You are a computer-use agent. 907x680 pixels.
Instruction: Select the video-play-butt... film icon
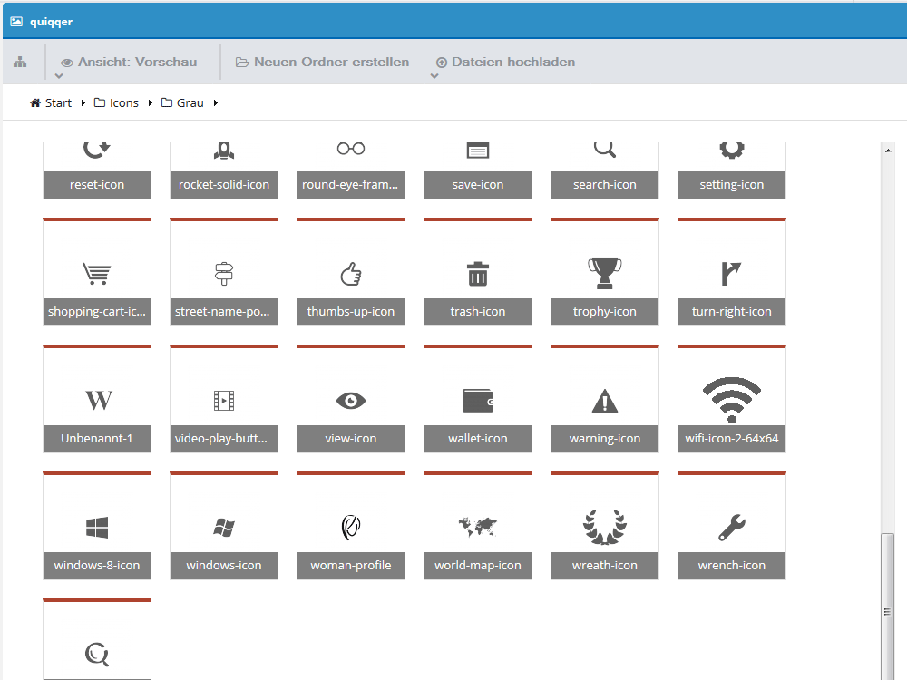pyautogui.click(x=224, y=399)
